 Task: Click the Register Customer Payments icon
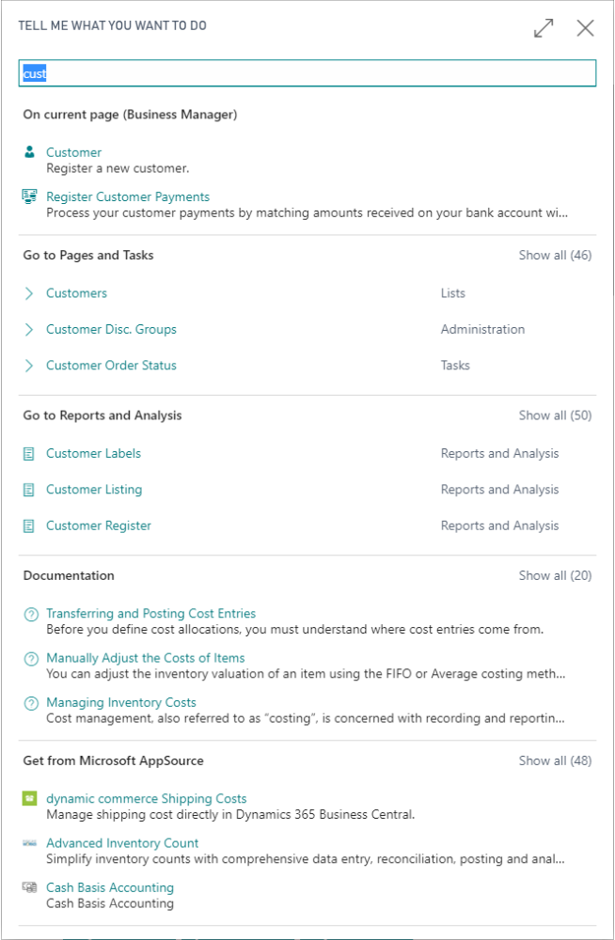(x=29, y=196)
